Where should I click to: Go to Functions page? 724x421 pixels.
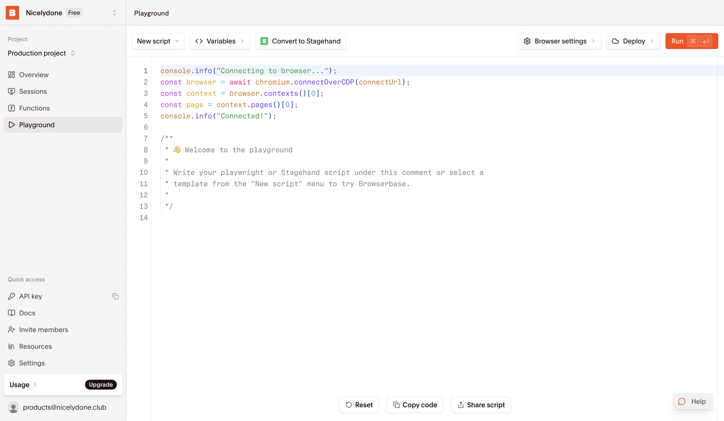tap(63, 108)
